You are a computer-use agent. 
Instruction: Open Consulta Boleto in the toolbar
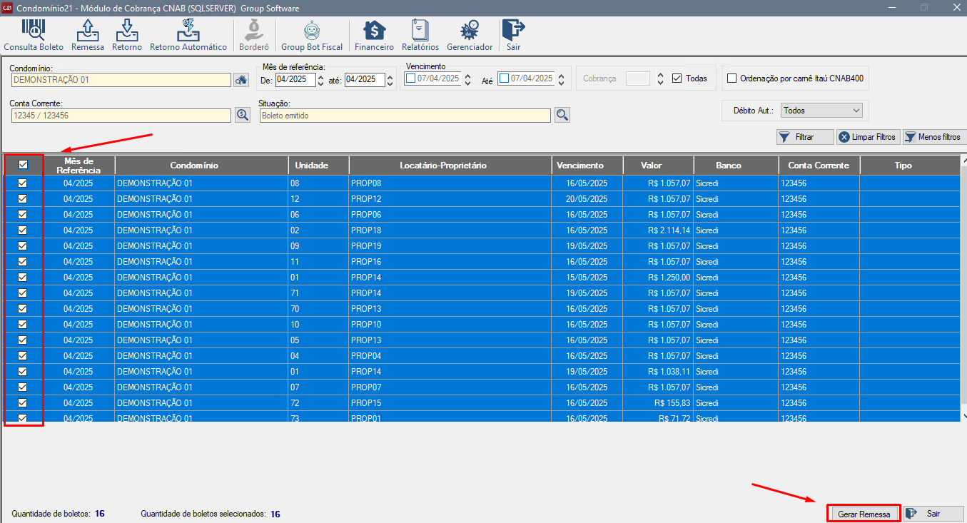[x=34, y=35]
